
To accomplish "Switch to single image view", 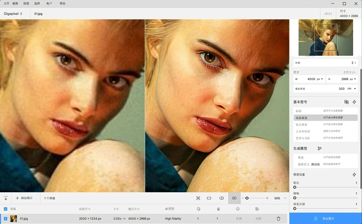I will click(x=209, y=198).
